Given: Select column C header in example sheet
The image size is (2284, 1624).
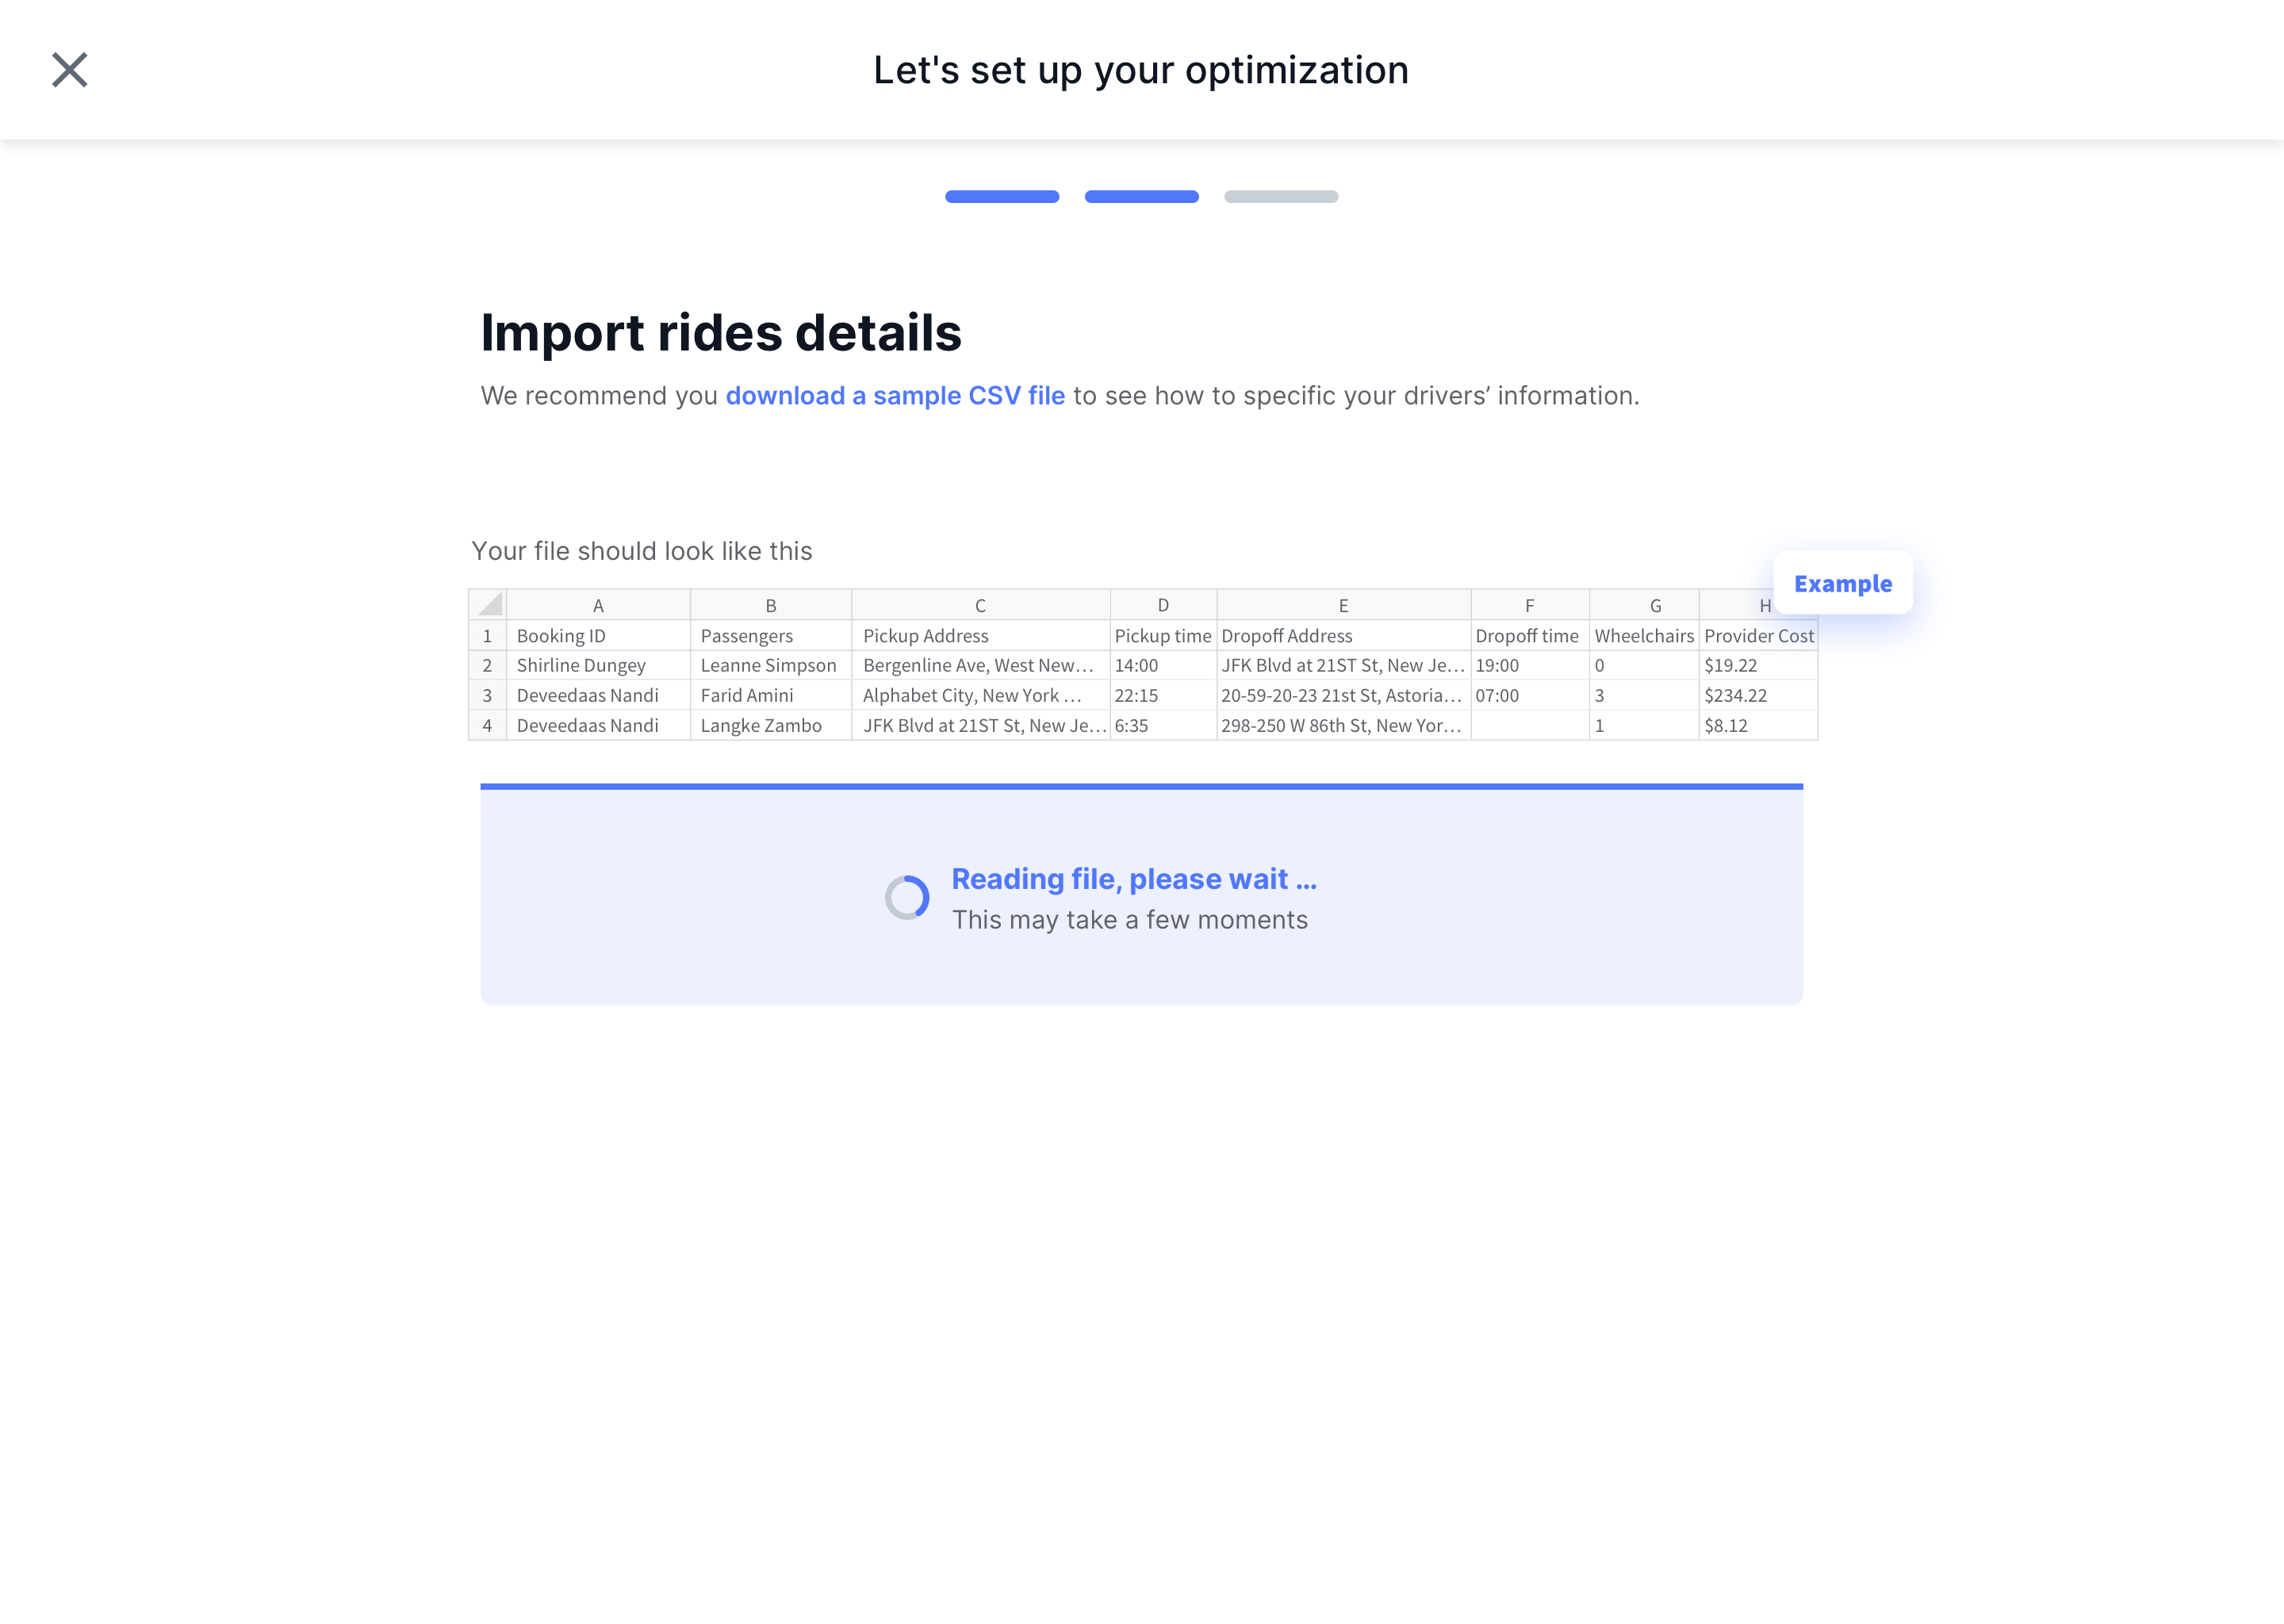Looking at the screenshot, I should tap(980, 605).
